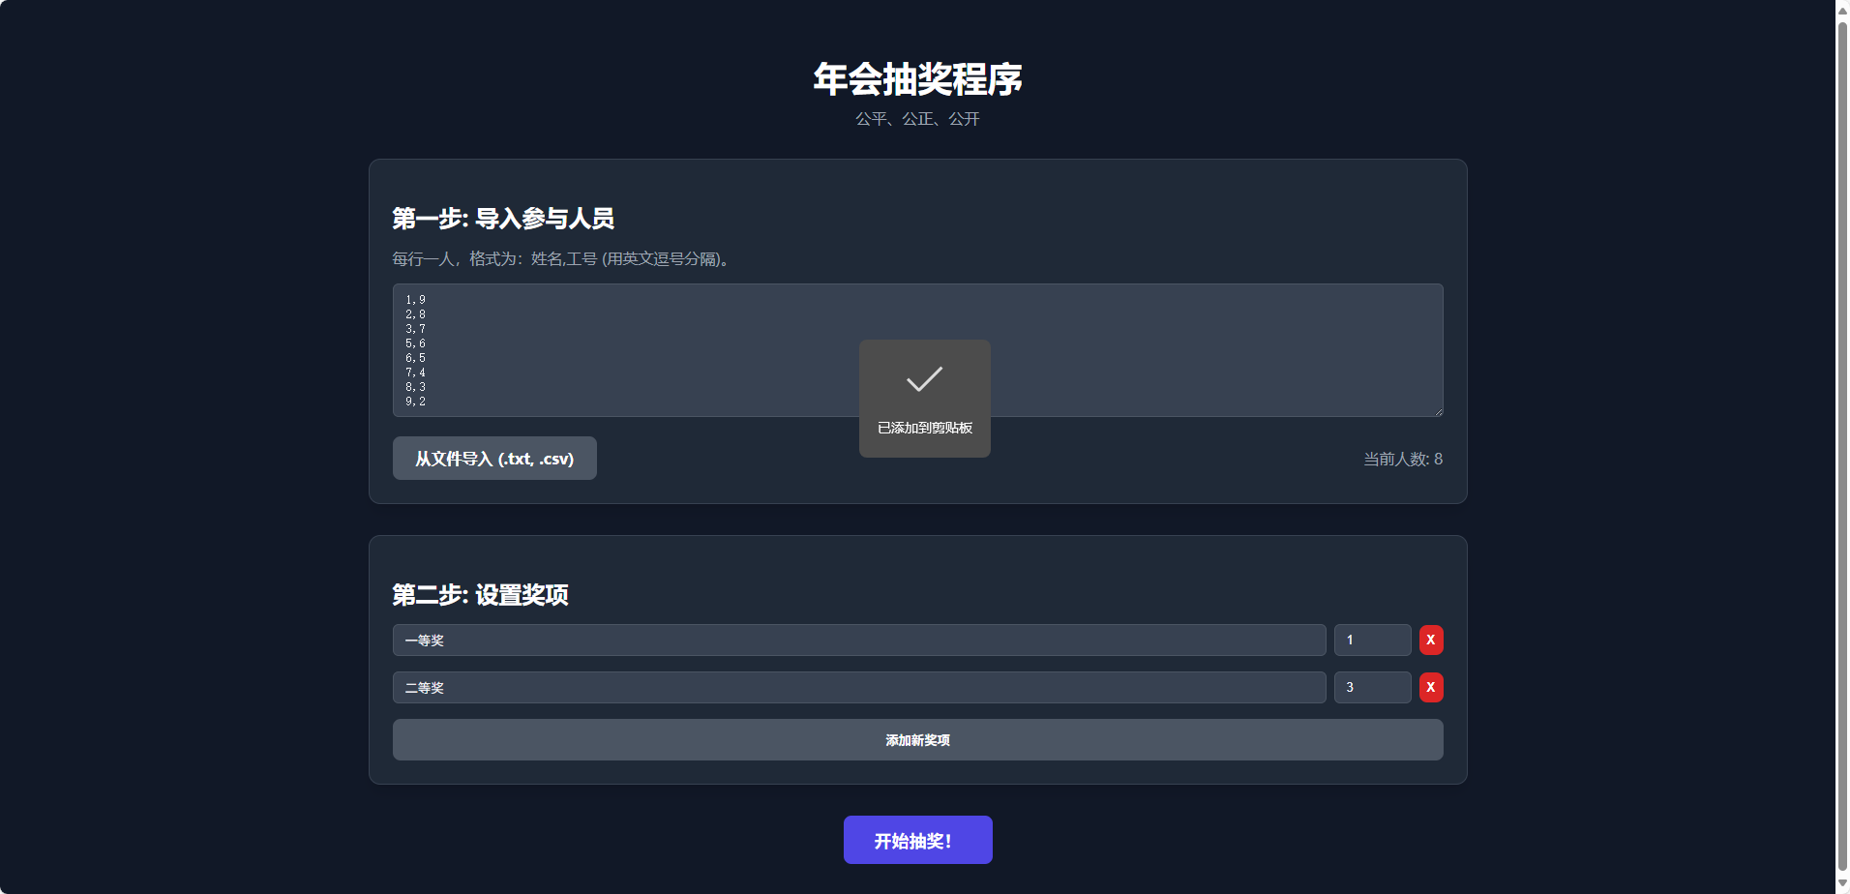The height and width of the screenshot is (894, 1850).
Task: Start the lottery with 开始抽奖 button
Action: (917, 839)
